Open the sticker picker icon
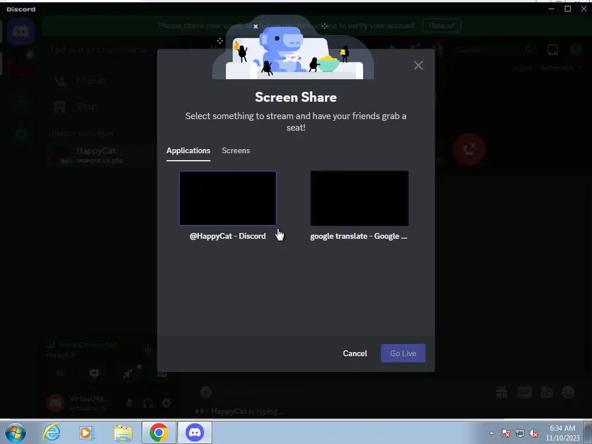592x444 pixels. pyautogui.click(x=547, y=393)
